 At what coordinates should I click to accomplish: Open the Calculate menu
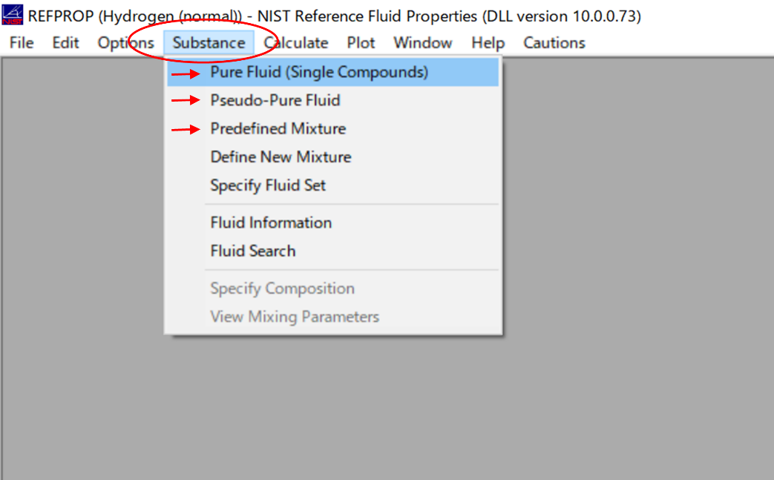[296, 43]
